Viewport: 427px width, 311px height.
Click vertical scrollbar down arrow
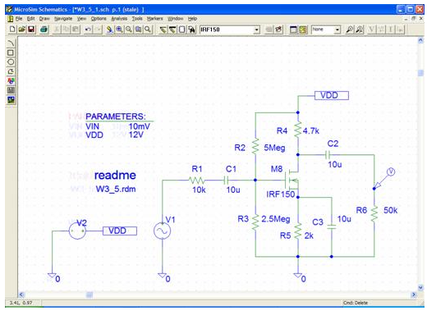[x=420, y=287]
